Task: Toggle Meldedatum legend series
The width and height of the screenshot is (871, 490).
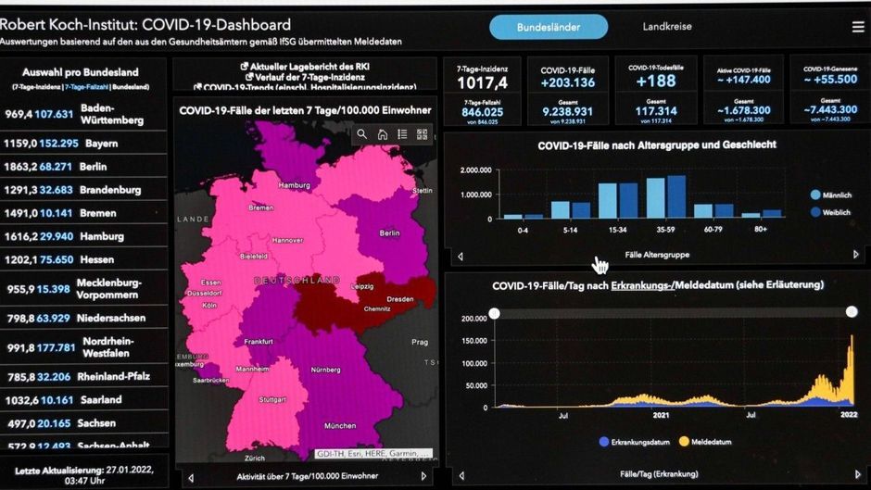Action: coord(705,442)
